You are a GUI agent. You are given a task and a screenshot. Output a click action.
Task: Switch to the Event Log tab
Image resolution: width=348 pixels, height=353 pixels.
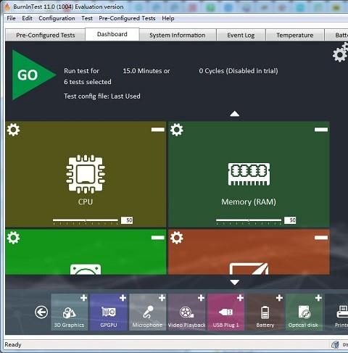(241, 36)
